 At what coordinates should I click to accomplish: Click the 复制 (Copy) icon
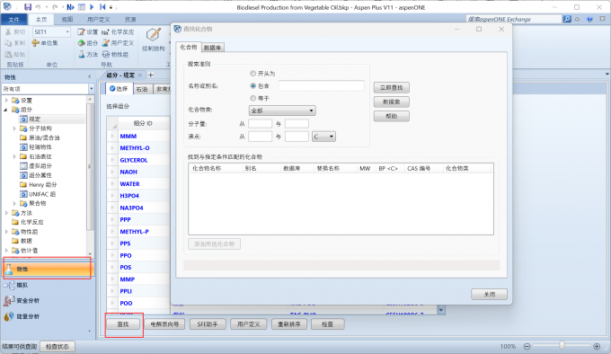click(x=8, y=43)
